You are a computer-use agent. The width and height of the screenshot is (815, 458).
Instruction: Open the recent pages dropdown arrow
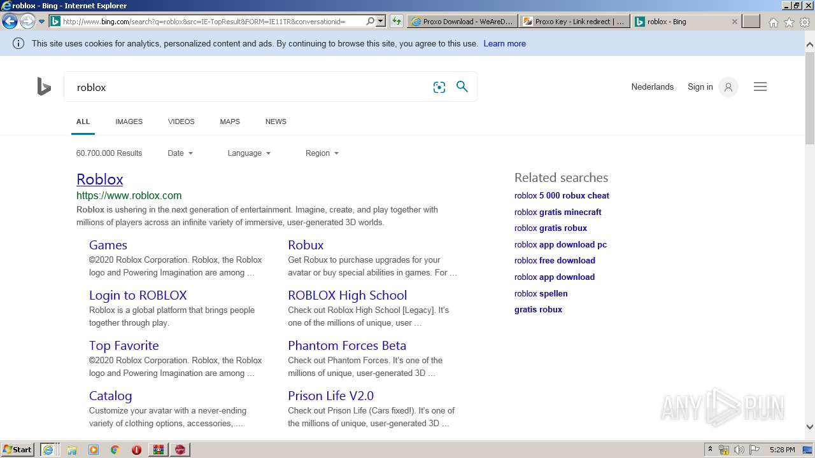tap(42, 22)
